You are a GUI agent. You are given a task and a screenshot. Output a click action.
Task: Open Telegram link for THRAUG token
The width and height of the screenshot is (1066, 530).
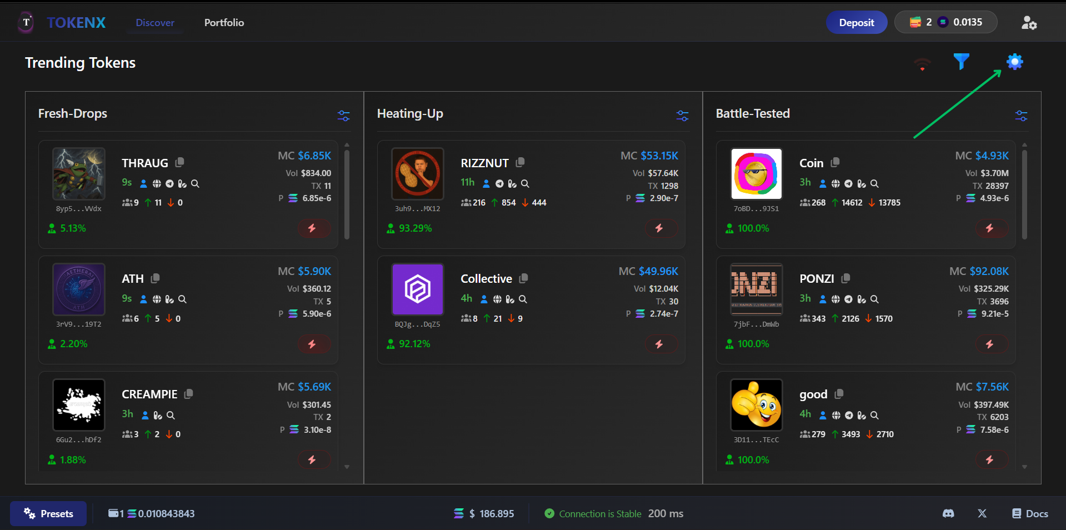click(x=169, y=183)
